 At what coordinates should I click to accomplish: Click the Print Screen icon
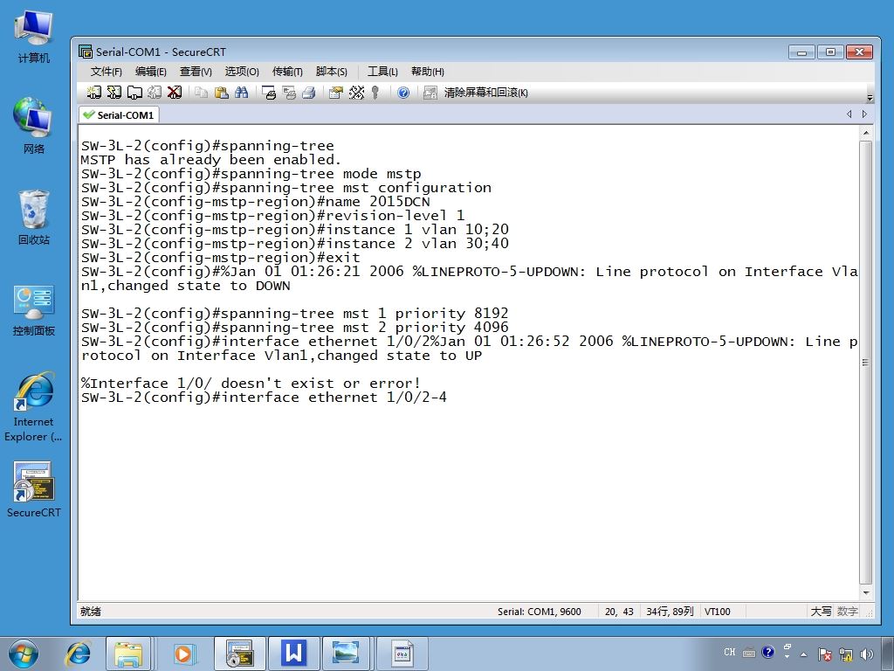click(x=269, y=93)
